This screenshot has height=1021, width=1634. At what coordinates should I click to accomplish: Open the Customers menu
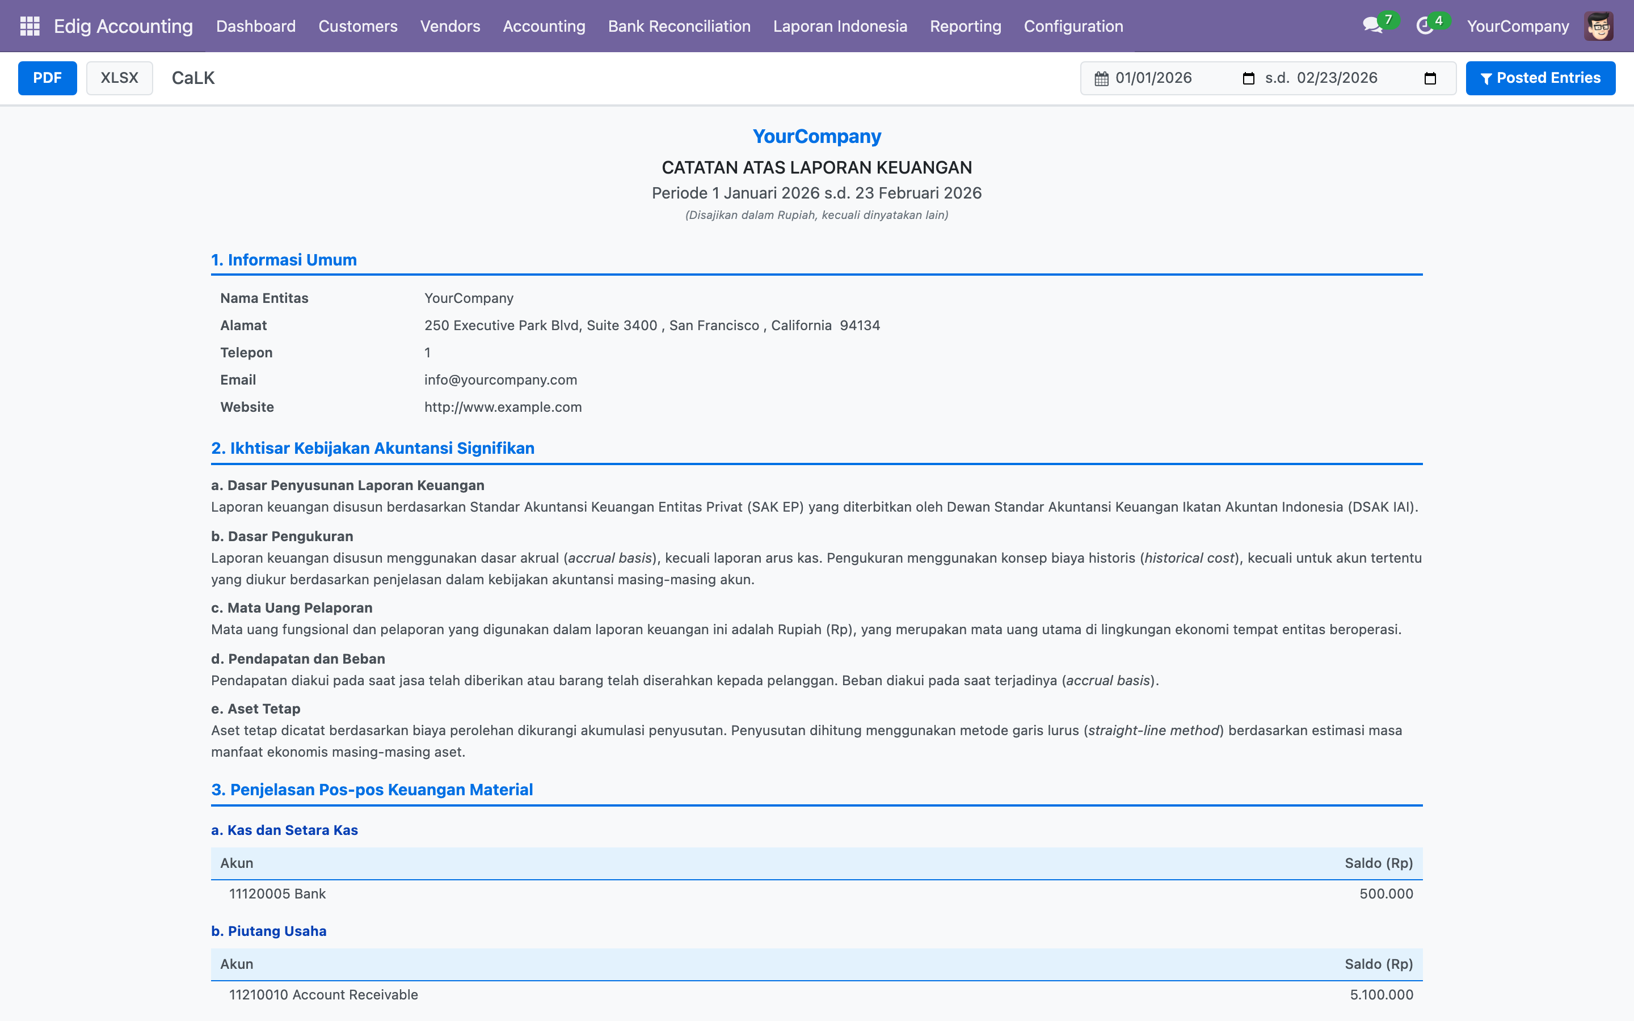coord(358,26)
